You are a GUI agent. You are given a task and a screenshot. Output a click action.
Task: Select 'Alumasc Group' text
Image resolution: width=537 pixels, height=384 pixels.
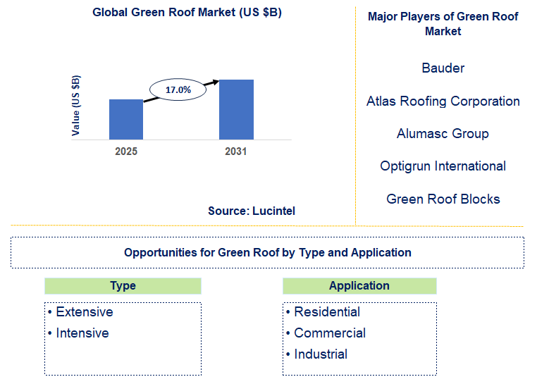(x=443, y=134)
